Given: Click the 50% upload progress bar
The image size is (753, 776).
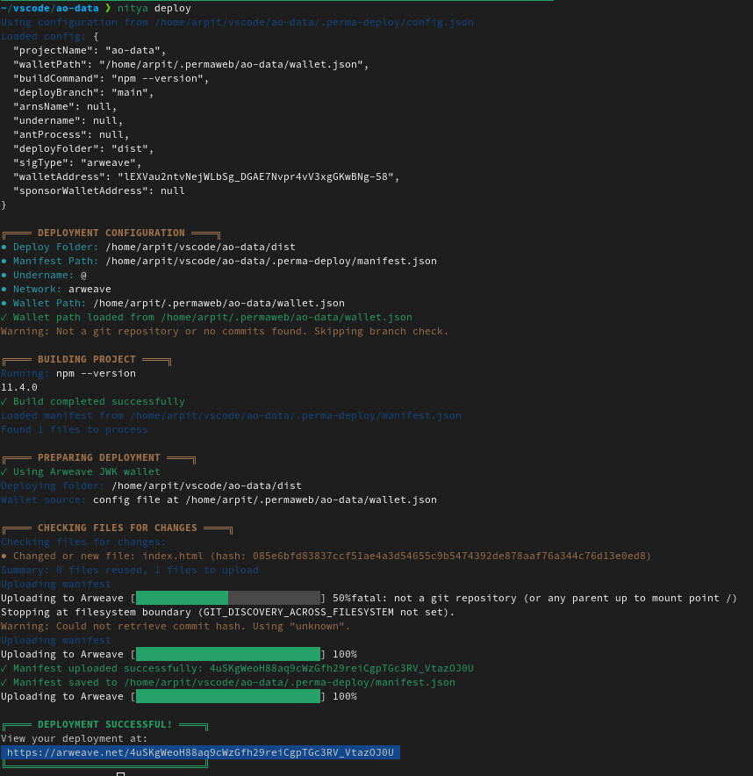Looking at the screenshot, I should pyautogui.click(x=228, y=598).
